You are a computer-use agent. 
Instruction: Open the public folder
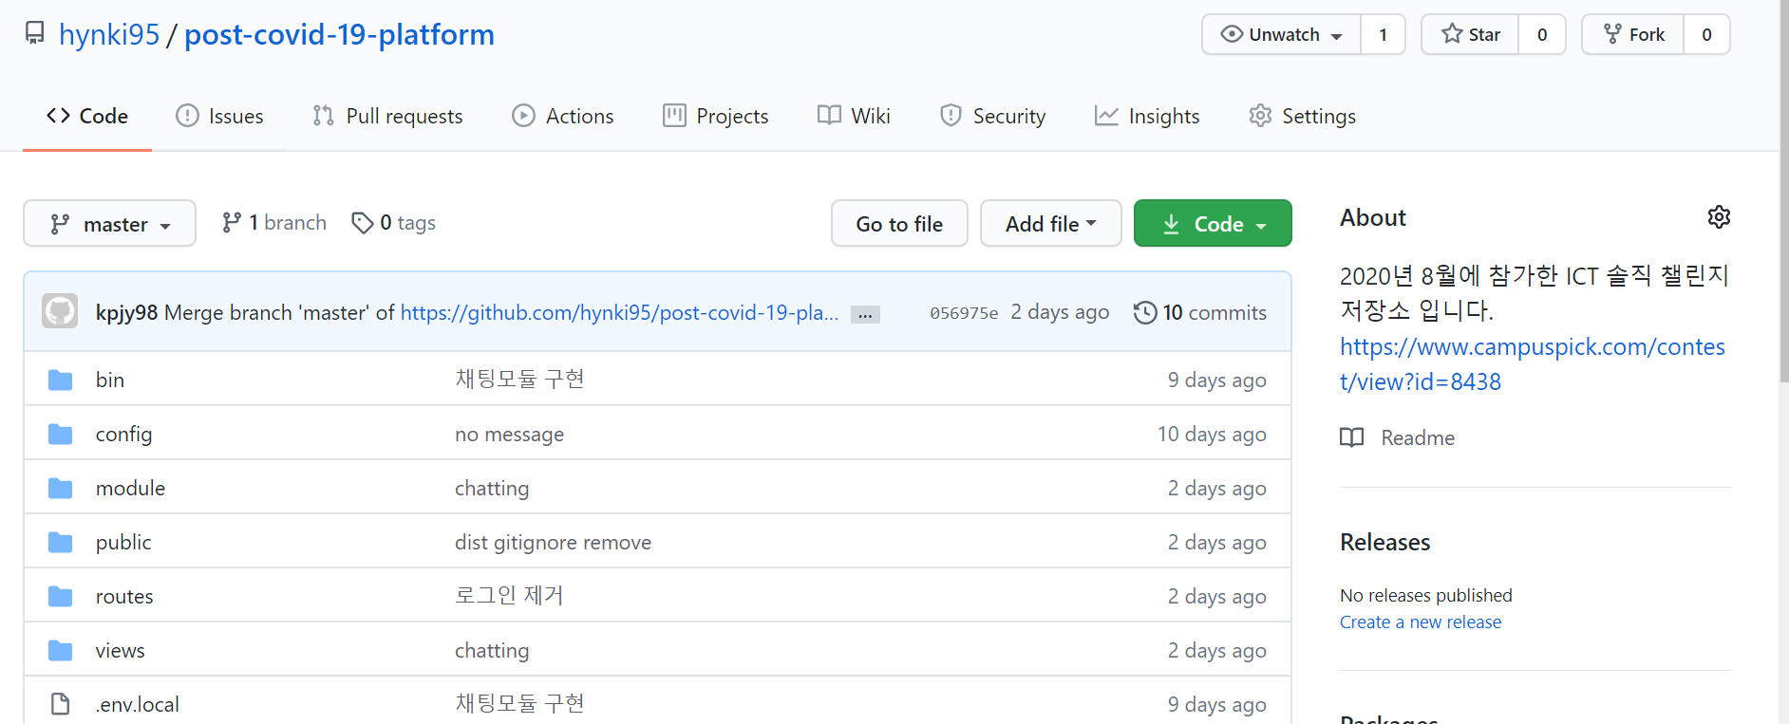(x=123, y=542)
